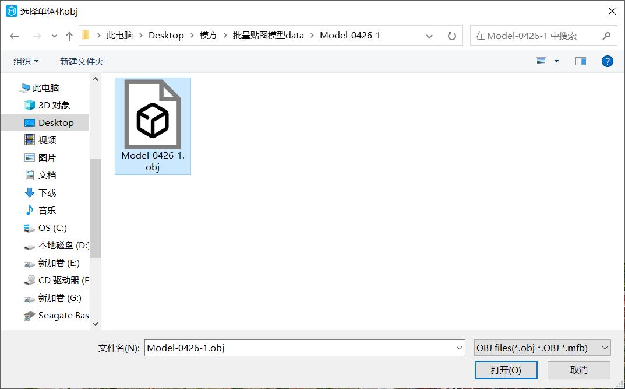Click the 取消 button

click(x=579, y=370)
